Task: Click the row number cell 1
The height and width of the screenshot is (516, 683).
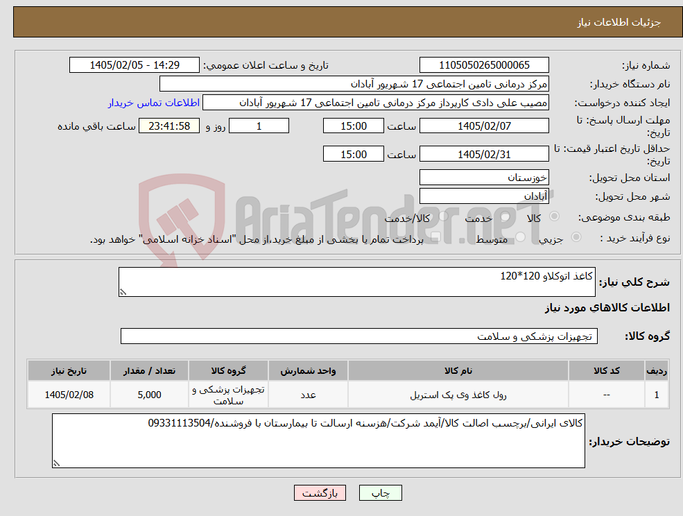Action: pyautogui.click(x=657, y=395)
